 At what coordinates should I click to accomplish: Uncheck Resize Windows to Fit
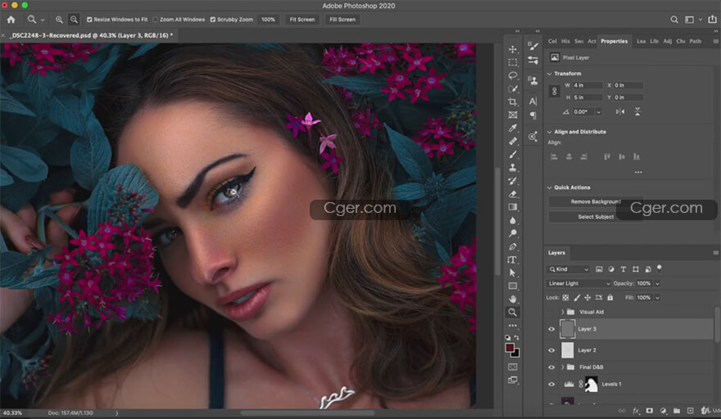[x=90, y=19]
